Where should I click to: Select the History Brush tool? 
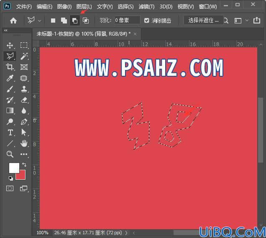pyautogui.click(x=10, y=100)
